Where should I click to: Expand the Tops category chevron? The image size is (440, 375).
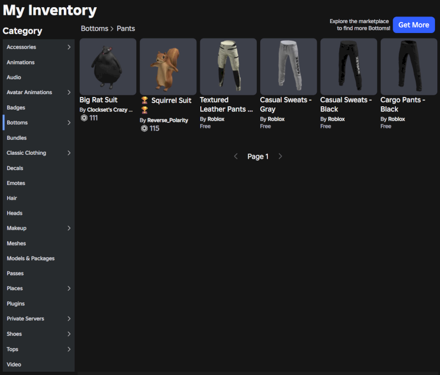[x=69, y=349]
